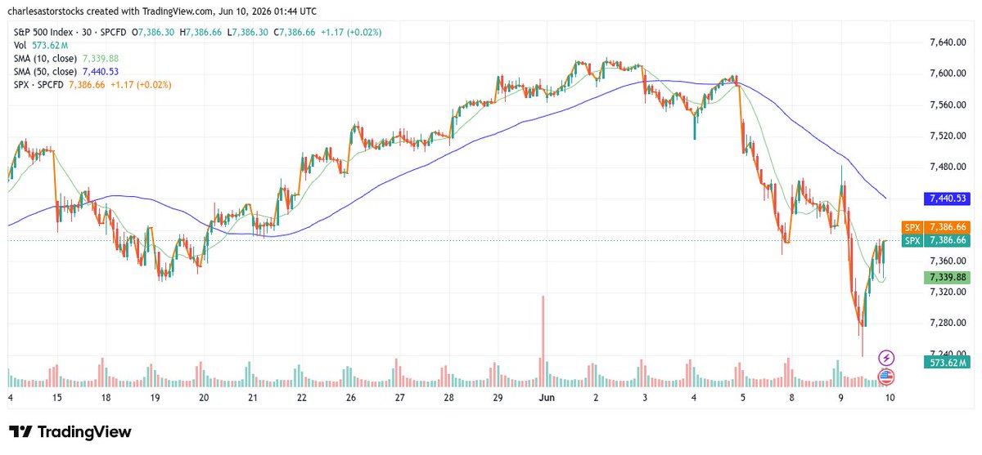This screenshot has width=982, height=455.
Task: Click the blue 7,440.53 price label
Action: point(946,199)
